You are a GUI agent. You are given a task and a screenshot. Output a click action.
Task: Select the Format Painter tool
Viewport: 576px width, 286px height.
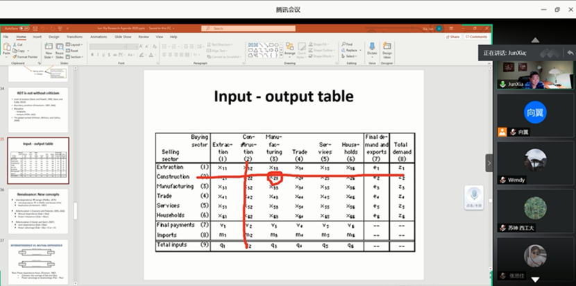point(26,57)
